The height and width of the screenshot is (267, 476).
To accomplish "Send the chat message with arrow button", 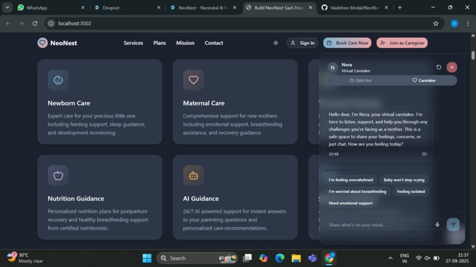I will pyautogui.click(x=453, y=225).
